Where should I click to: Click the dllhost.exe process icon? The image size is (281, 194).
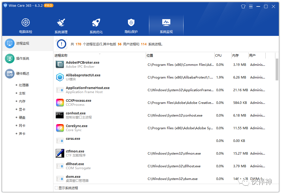click(60, 166)
